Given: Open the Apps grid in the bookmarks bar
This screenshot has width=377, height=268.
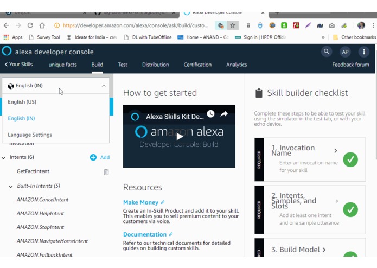Looking at the screenshot, I should click(14, 37).
